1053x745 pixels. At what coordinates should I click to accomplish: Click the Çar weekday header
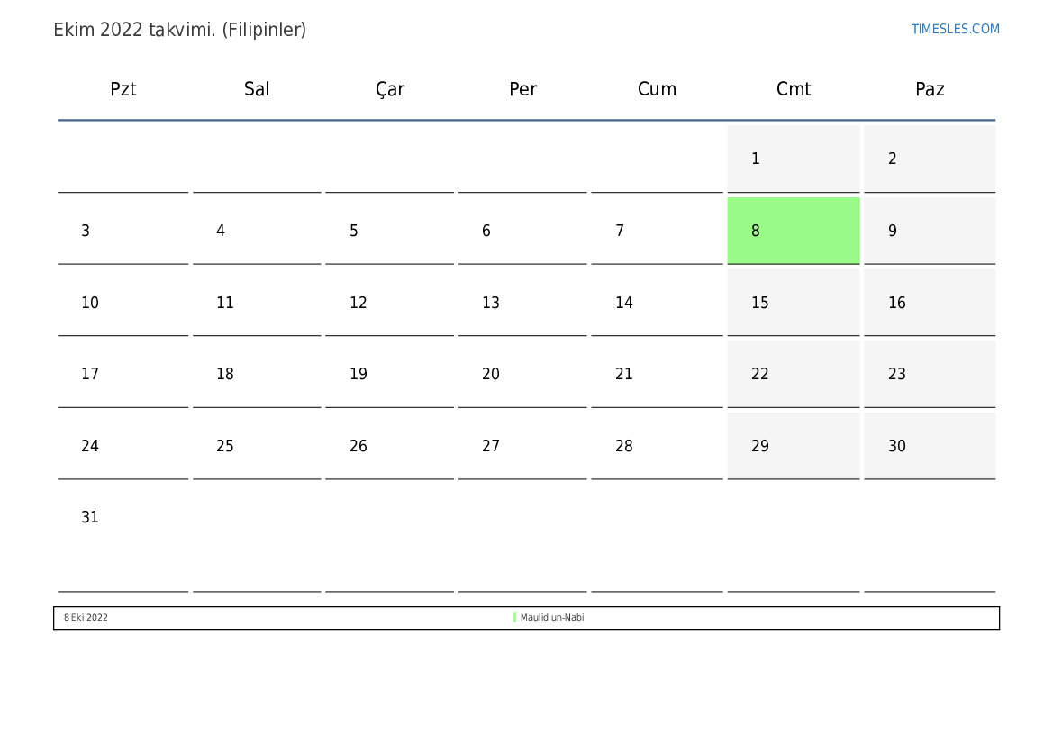coord(390,89)
